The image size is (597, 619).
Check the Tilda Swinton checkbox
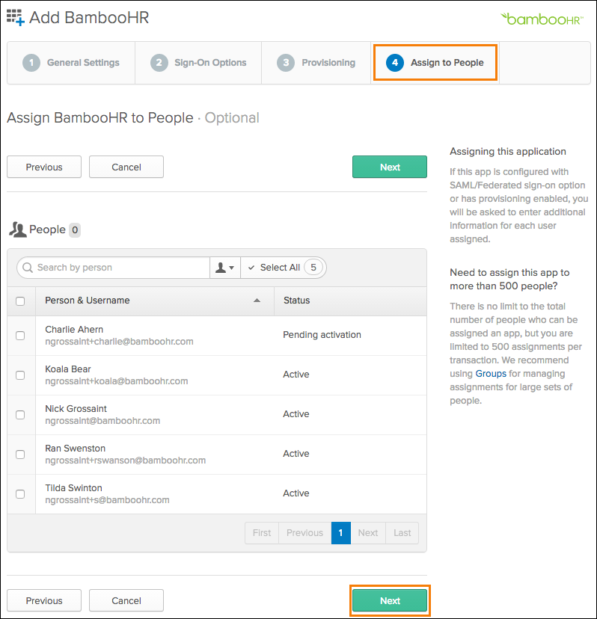[x=20, y=494]
